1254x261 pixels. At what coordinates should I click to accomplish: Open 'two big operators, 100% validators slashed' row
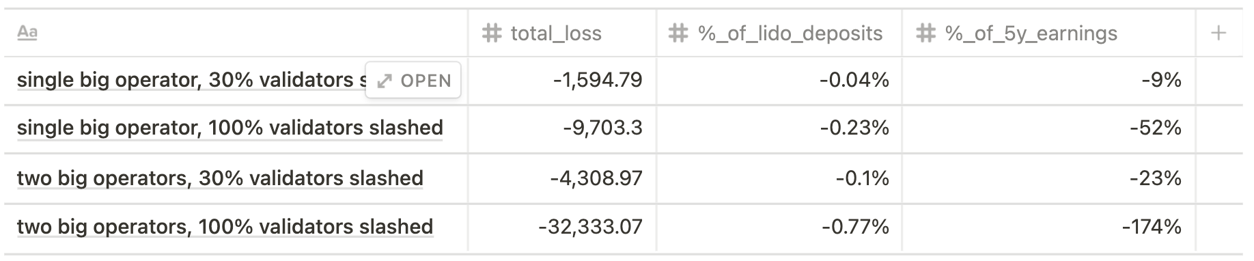click(225, 227)
